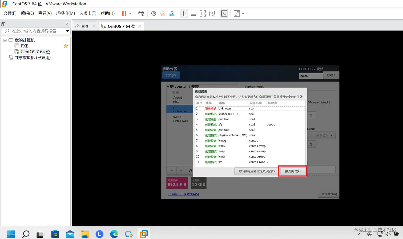
Task: Select row 11 xfs centos-root
Action: pos(250,162)
